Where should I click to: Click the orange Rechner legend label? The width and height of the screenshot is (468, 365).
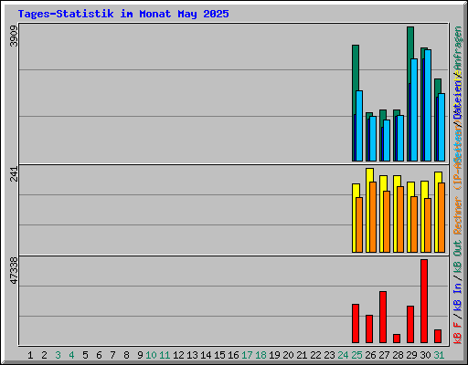(458, 215)
